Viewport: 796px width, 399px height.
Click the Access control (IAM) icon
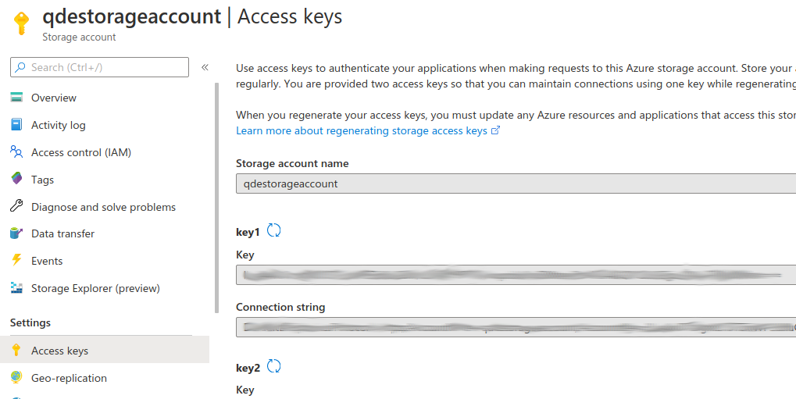[x=16, y=152]
